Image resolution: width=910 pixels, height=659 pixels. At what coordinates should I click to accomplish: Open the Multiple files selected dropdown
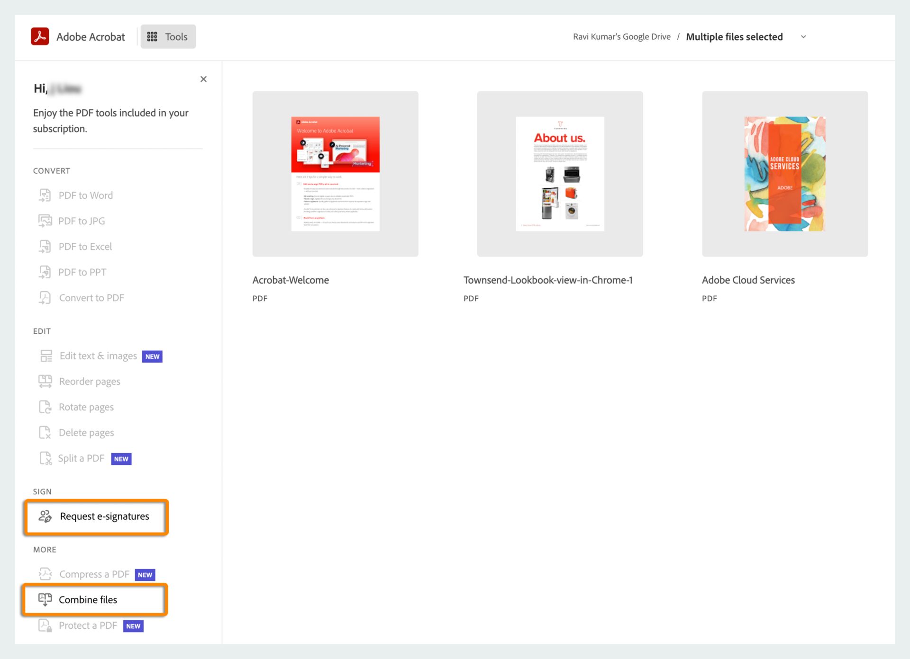coord(805,36)
